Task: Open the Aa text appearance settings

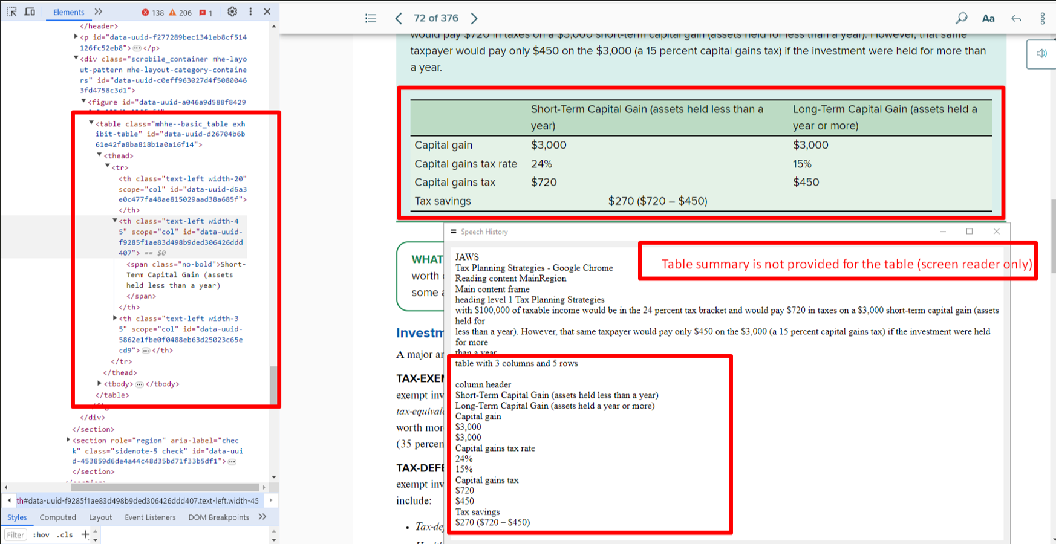Action: click(x=988, y=18)
